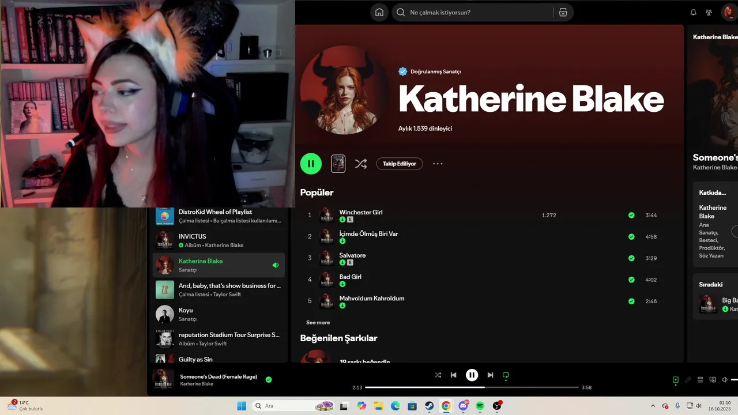Skip to the next track
This screenshot has width=738, height=415.
click(490, 375)
